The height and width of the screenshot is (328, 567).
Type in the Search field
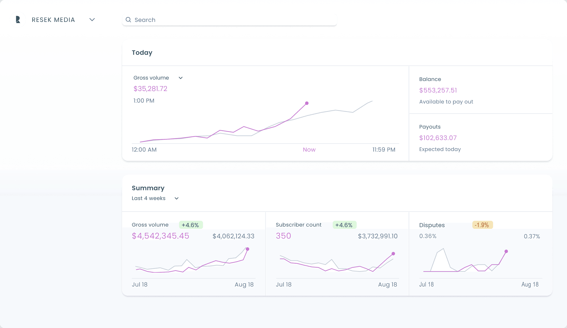[x=230, y=20]
